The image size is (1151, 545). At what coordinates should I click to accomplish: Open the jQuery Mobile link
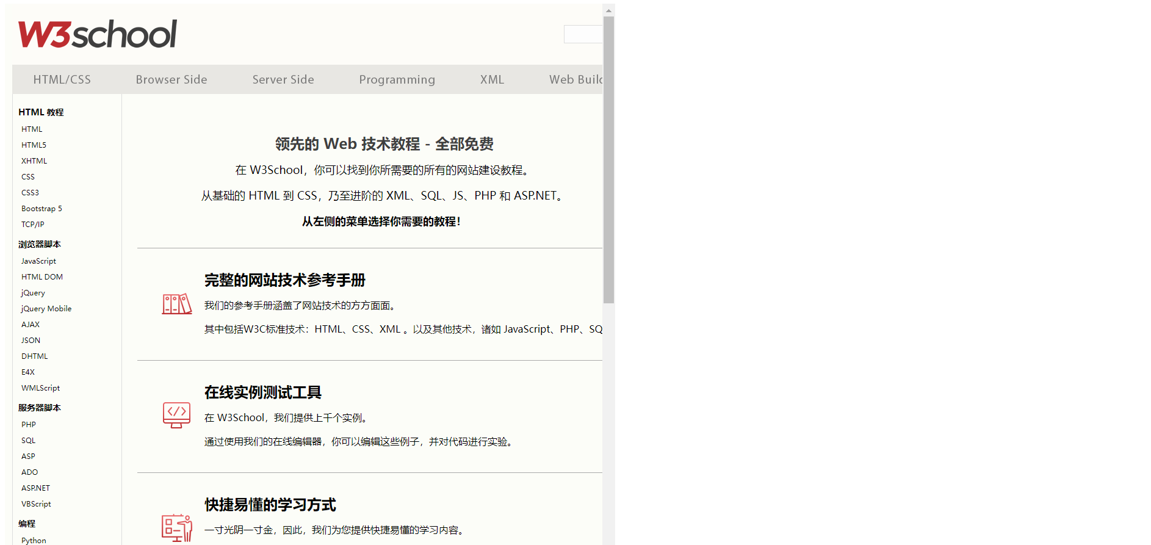pyautogui.click(x=46, y=309)
